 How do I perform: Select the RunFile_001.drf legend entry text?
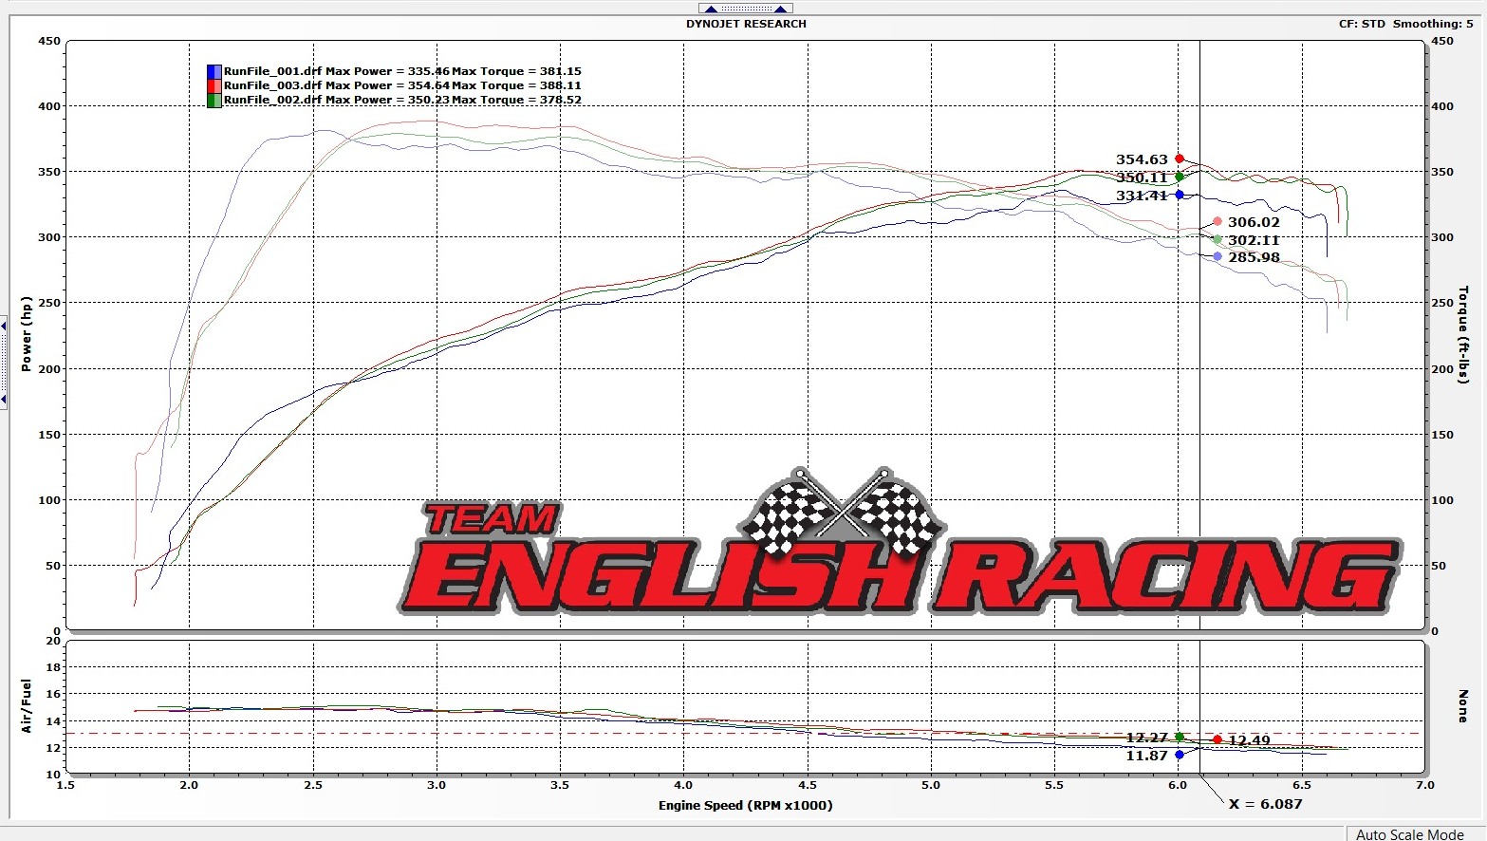pos(402,71)
